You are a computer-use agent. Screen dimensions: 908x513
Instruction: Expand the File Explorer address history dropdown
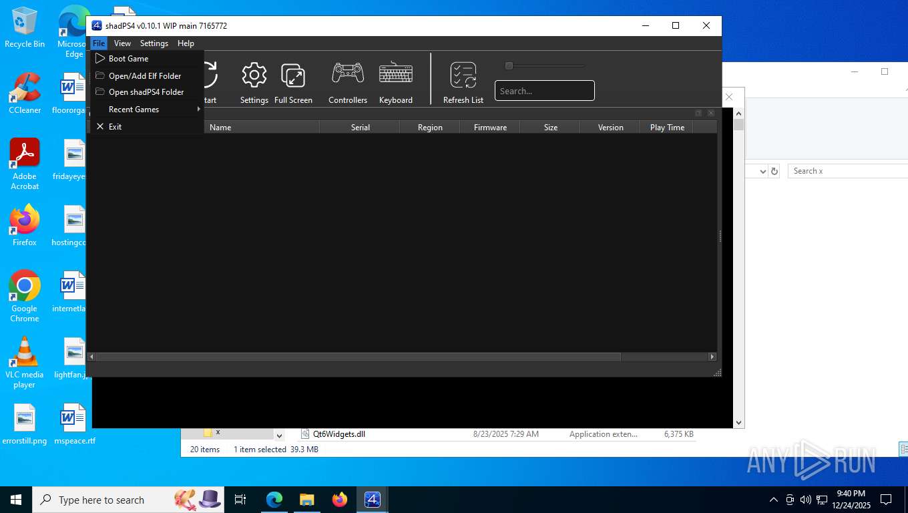click(x=763, y=171)
